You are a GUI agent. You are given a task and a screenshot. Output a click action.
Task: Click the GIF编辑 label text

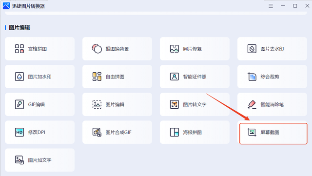pos(37,104)
